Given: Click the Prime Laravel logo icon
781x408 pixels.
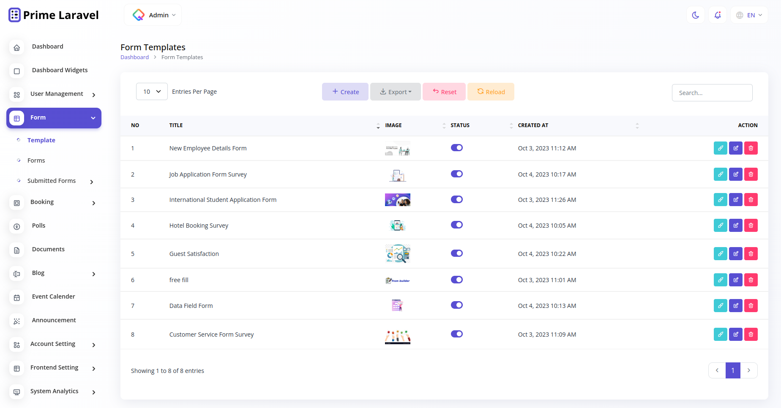Looking at the screenshot, I should (14, 15).
